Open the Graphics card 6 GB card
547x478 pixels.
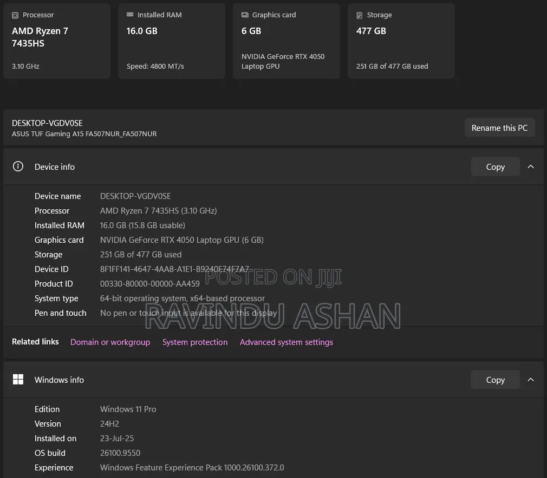[286, 41]
